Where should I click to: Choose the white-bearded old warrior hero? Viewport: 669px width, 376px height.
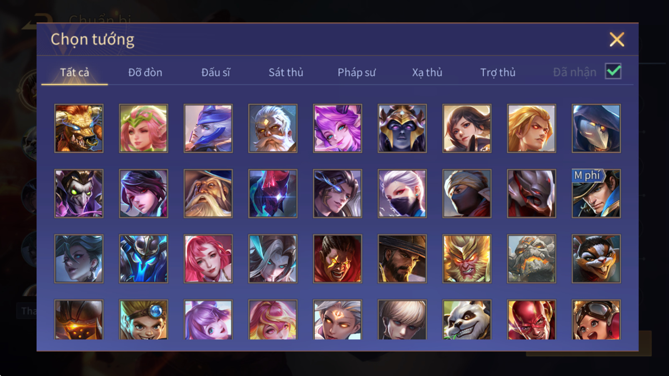(273, 128)
